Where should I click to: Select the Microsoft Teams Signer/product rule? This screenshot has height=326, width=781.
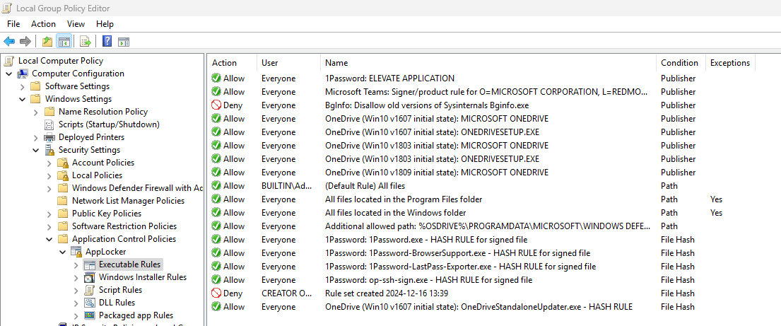click(487, 92)
